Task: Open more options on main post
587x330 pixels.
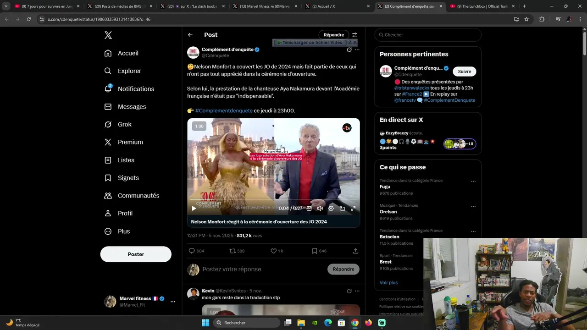Action: point(357,49)
